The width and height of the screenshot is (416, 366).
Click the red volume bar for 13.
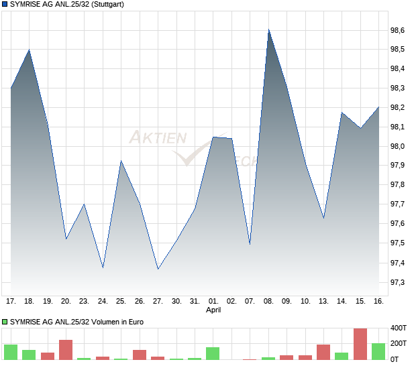(323, 352)
